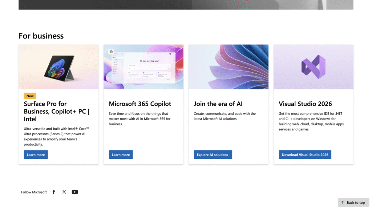This screenshot has width=372, height=210.
Task: Click the X (Twitter) social icon
Action: tap(64, 192)
